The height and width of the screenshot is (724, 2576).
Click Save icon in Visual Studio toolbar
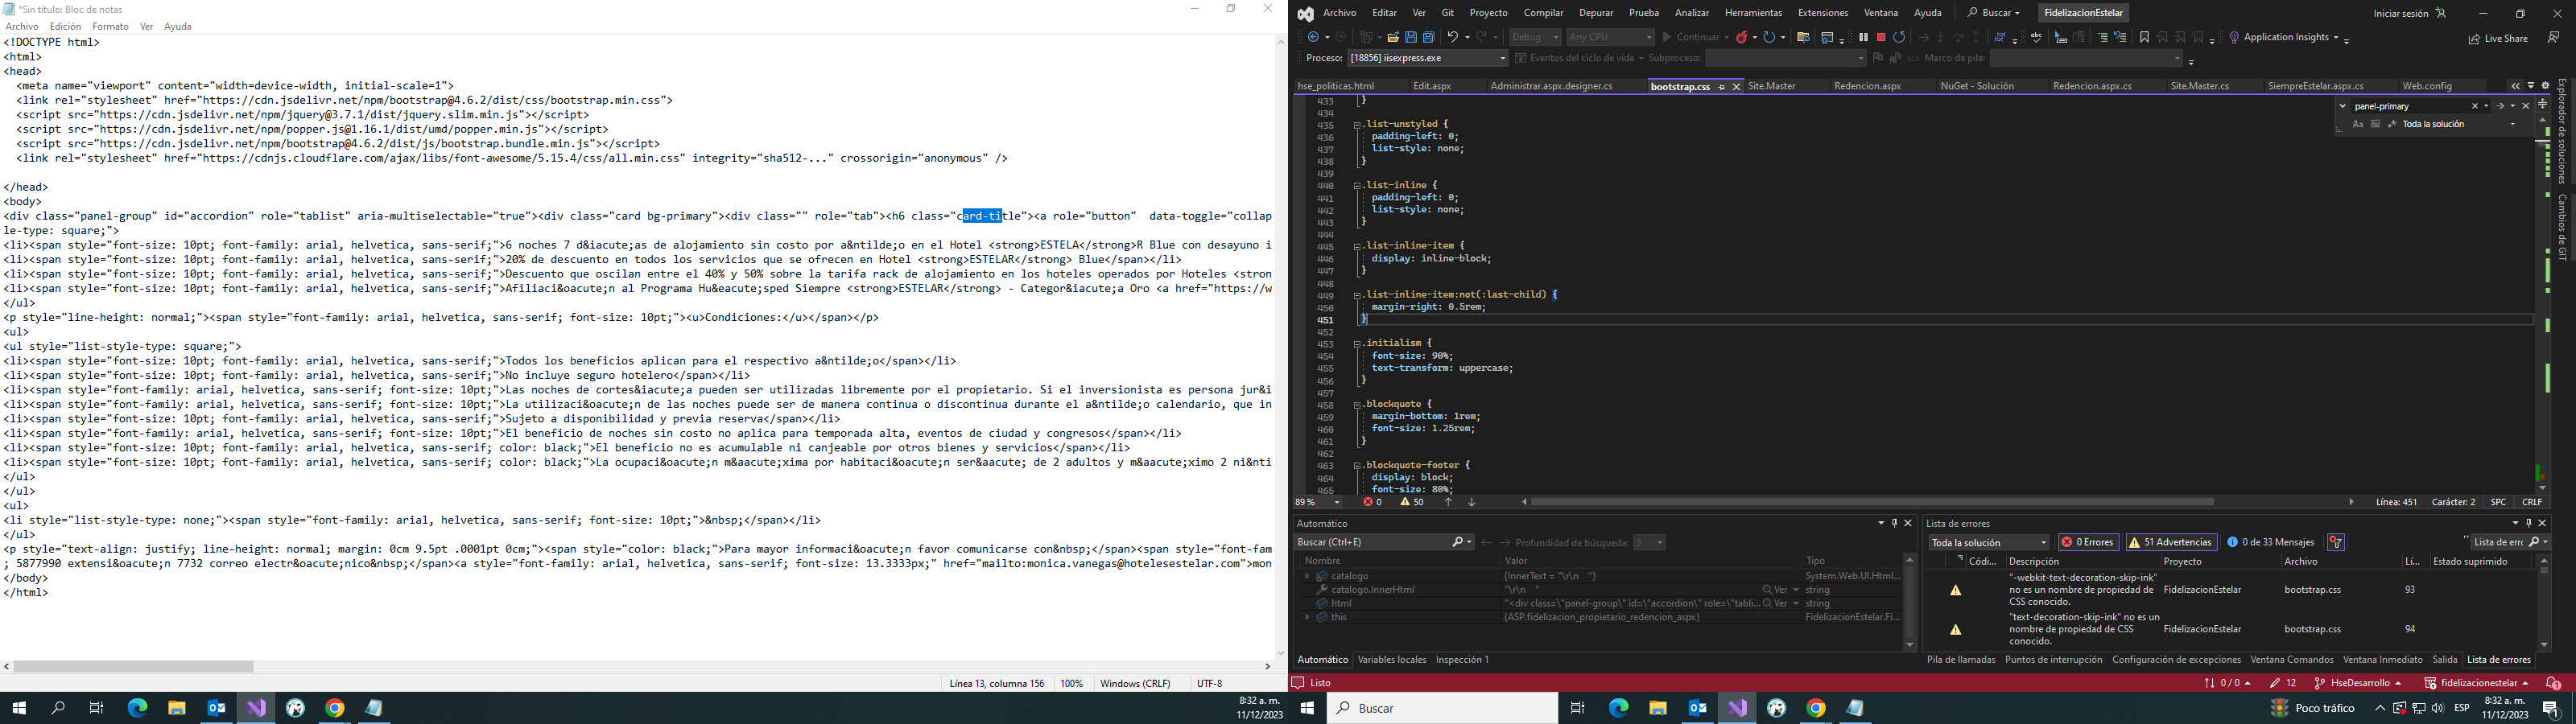point(1411,37)
